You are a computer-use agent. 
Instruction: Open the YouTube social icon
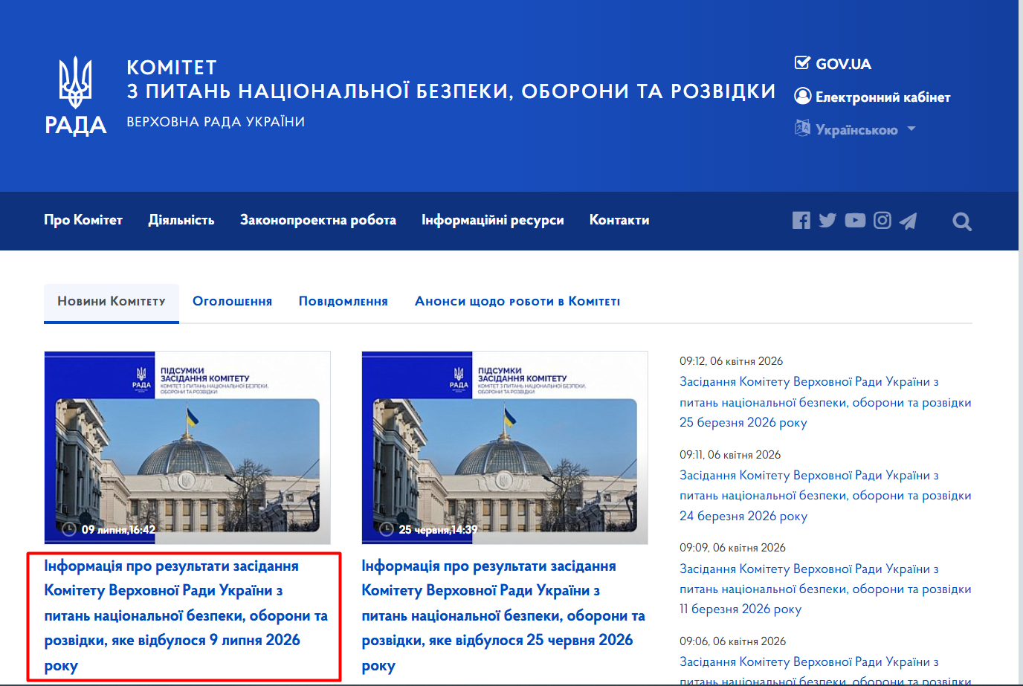pyautogui.click(x=855, y=220)
